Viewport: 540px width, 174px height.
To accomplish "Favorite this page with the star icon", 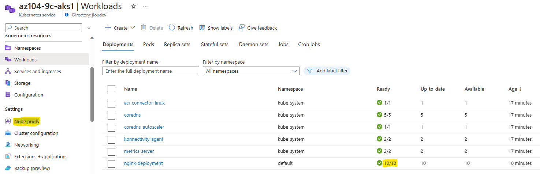I will pyautogui.click(x=134, y=6).
